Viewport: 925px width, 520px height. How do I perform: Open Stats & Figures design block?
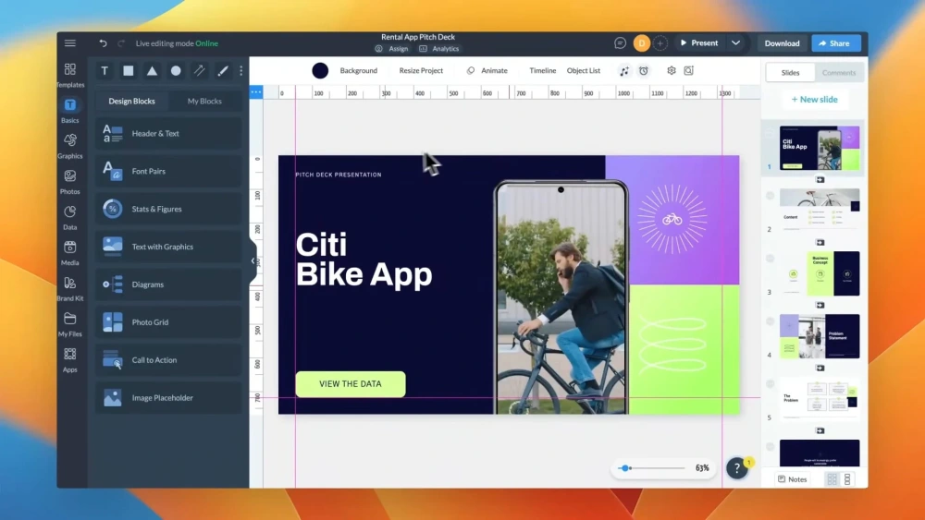[x=168, y=209]
